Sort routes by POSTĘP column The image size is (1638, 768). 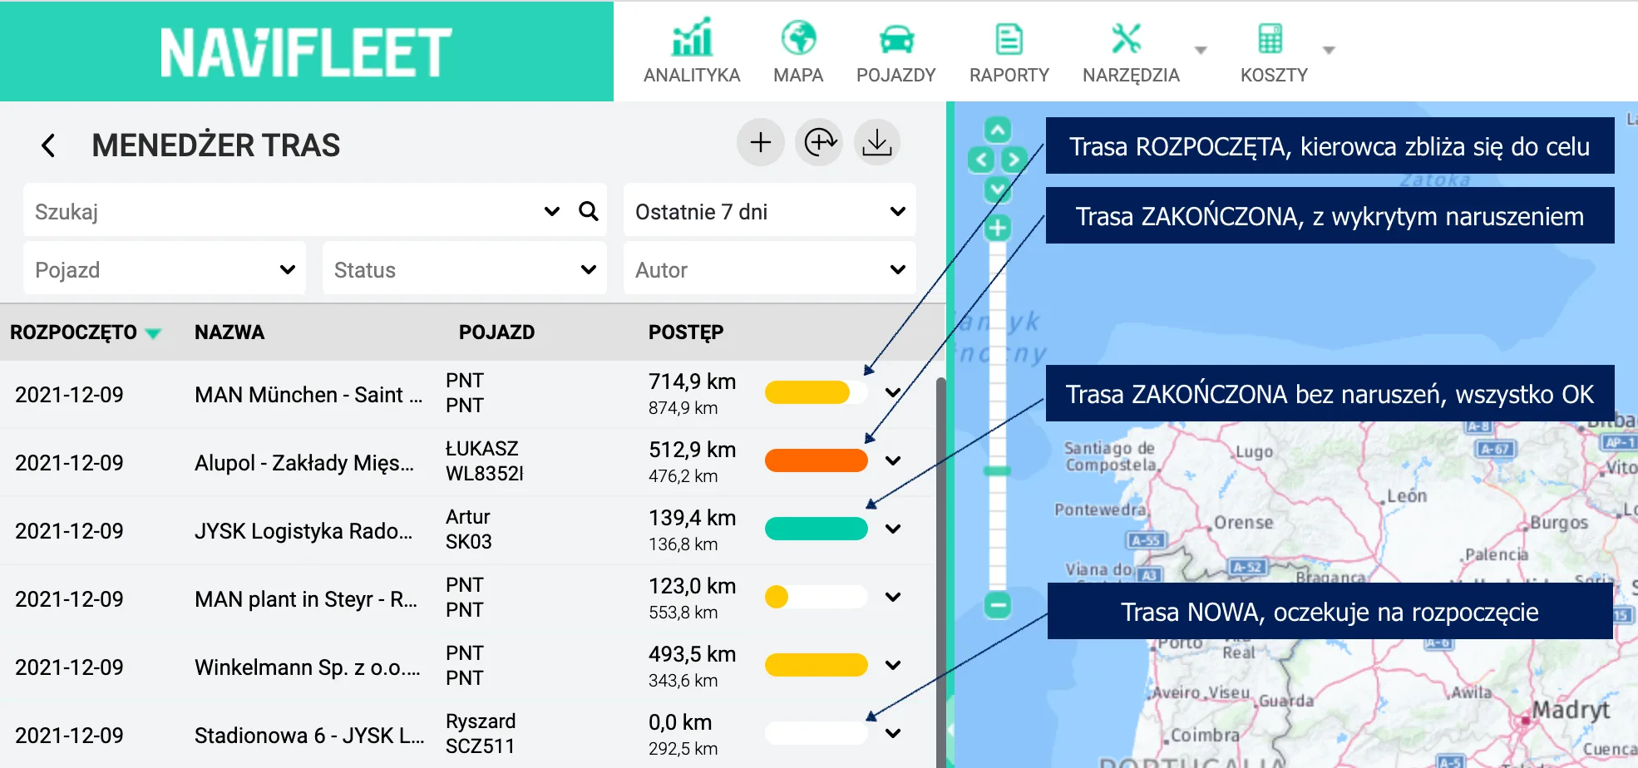(686, 332)
